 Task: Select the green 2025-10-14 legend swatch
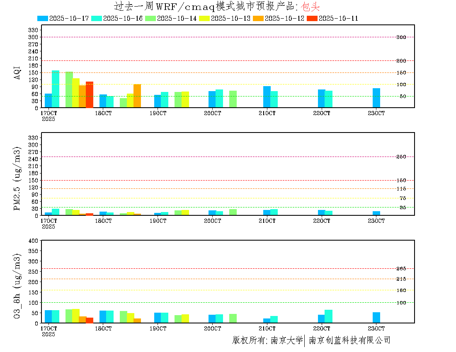click(150, 18)
